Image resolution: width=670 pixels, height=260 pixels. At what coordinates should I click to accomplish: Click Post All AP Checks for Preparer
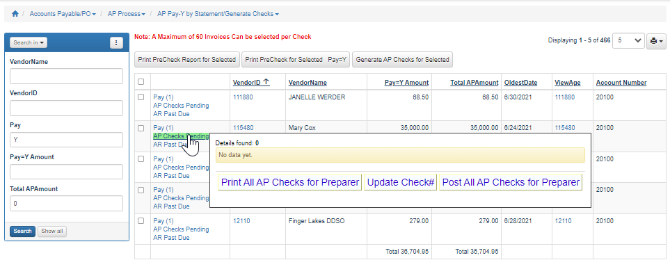[x=511, y=182]
